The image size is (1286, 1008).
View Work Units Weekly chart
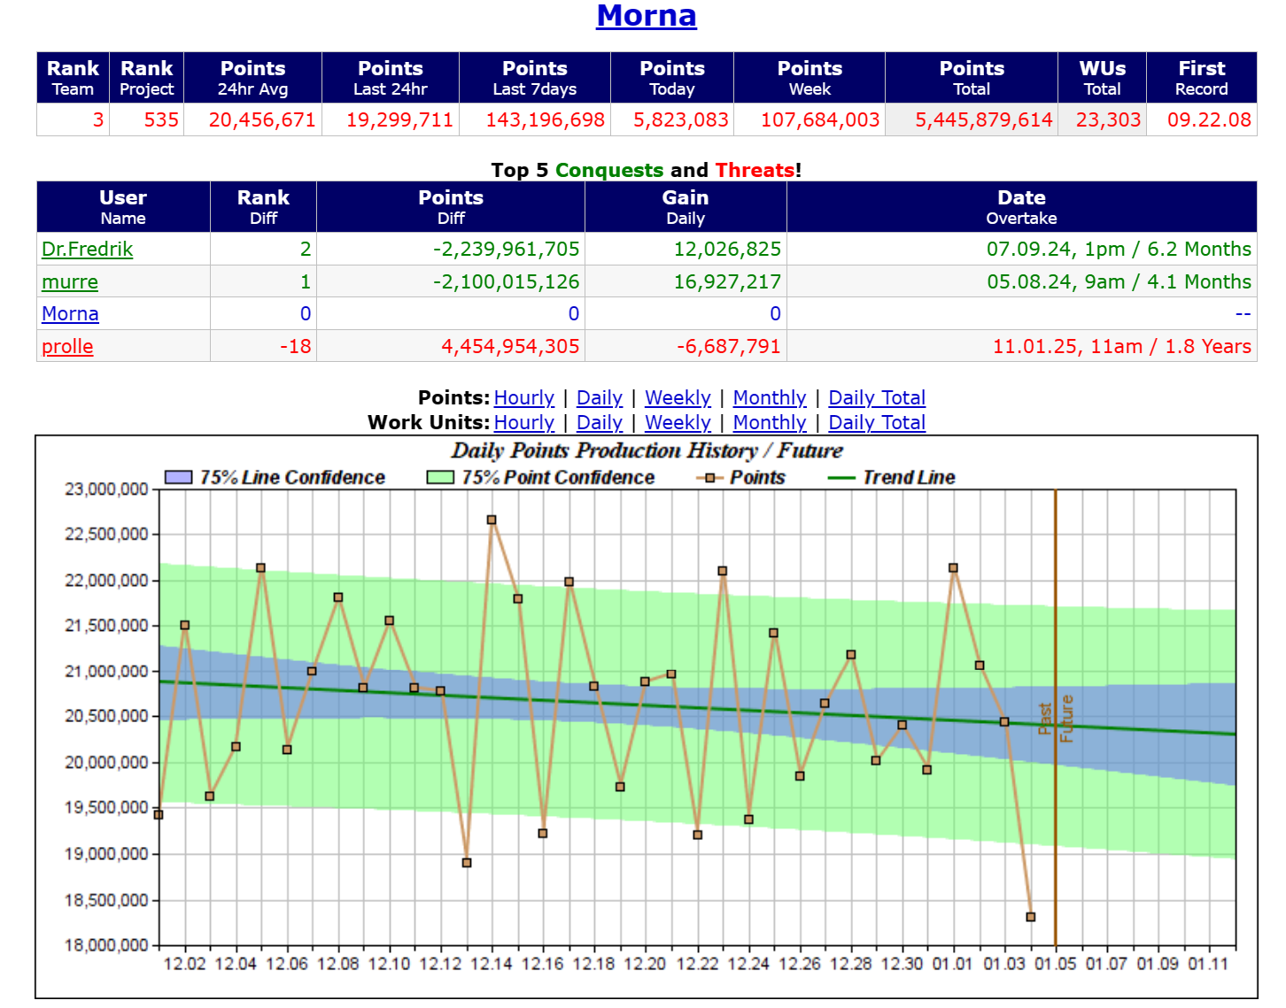point(677,423)
